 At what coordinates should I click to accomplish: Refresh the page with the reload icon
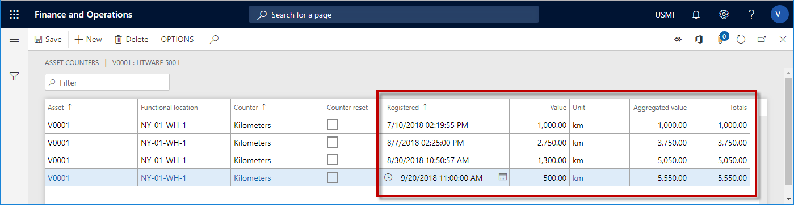(741, 40)
